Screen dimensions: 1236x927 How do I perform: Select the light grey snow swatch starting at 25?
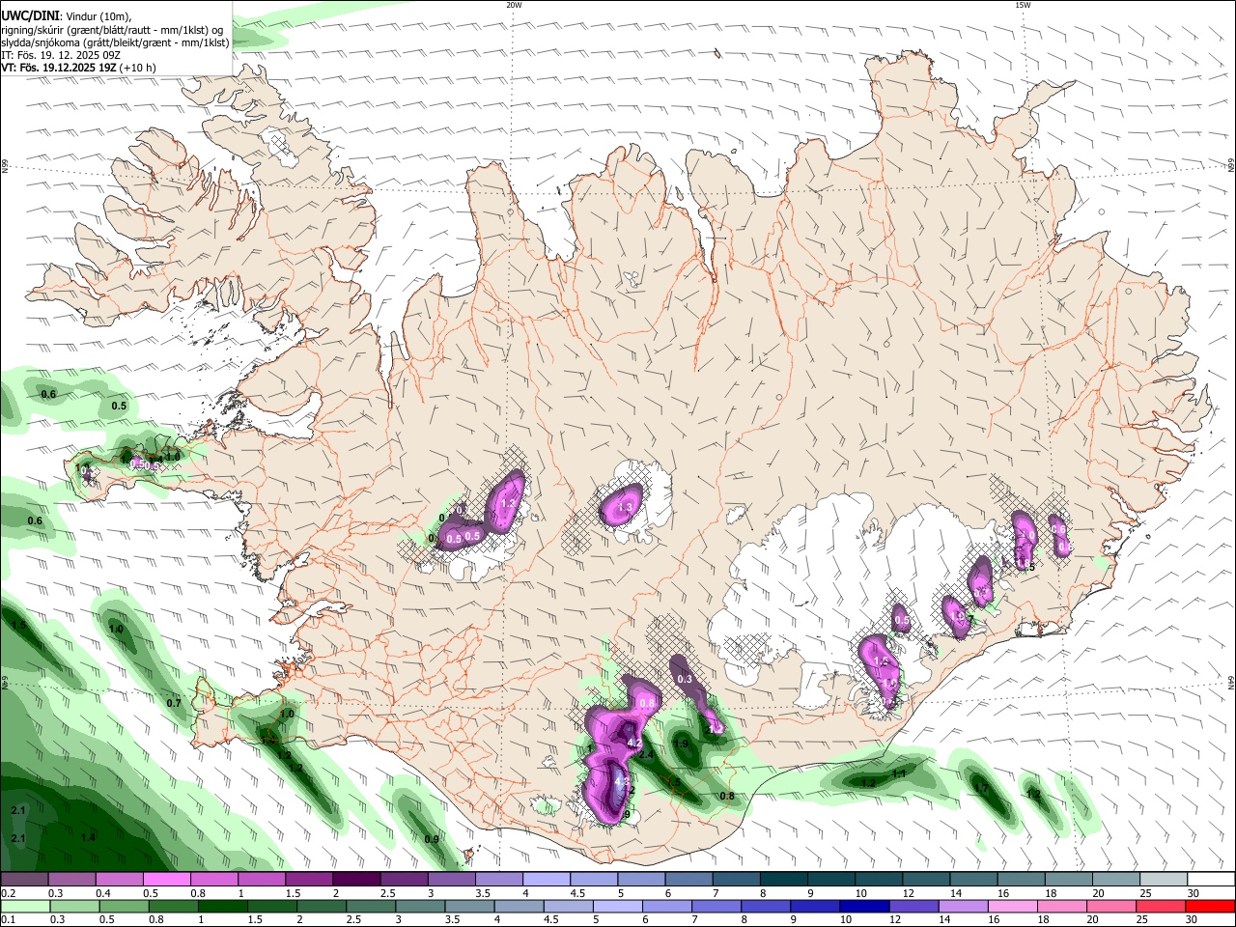(1165, 880)
